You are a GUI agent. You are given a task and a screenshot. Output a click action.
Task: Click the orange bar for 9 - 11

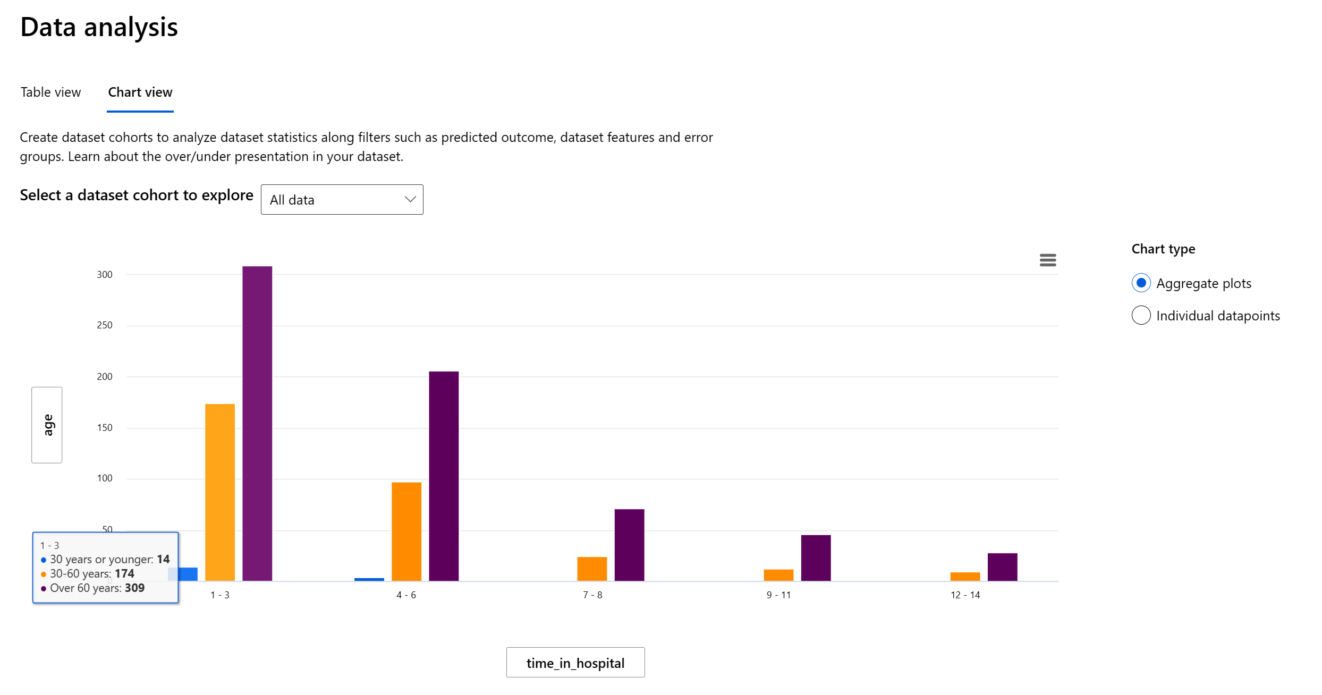pos(778,575)
